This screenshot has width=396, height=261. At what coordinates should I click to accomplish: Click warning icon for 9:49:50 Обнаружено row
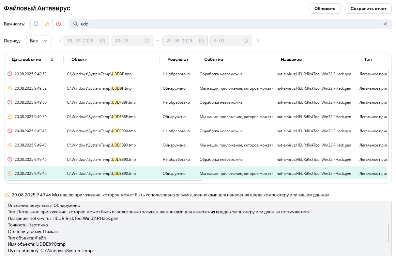click(x=10, y=117)
